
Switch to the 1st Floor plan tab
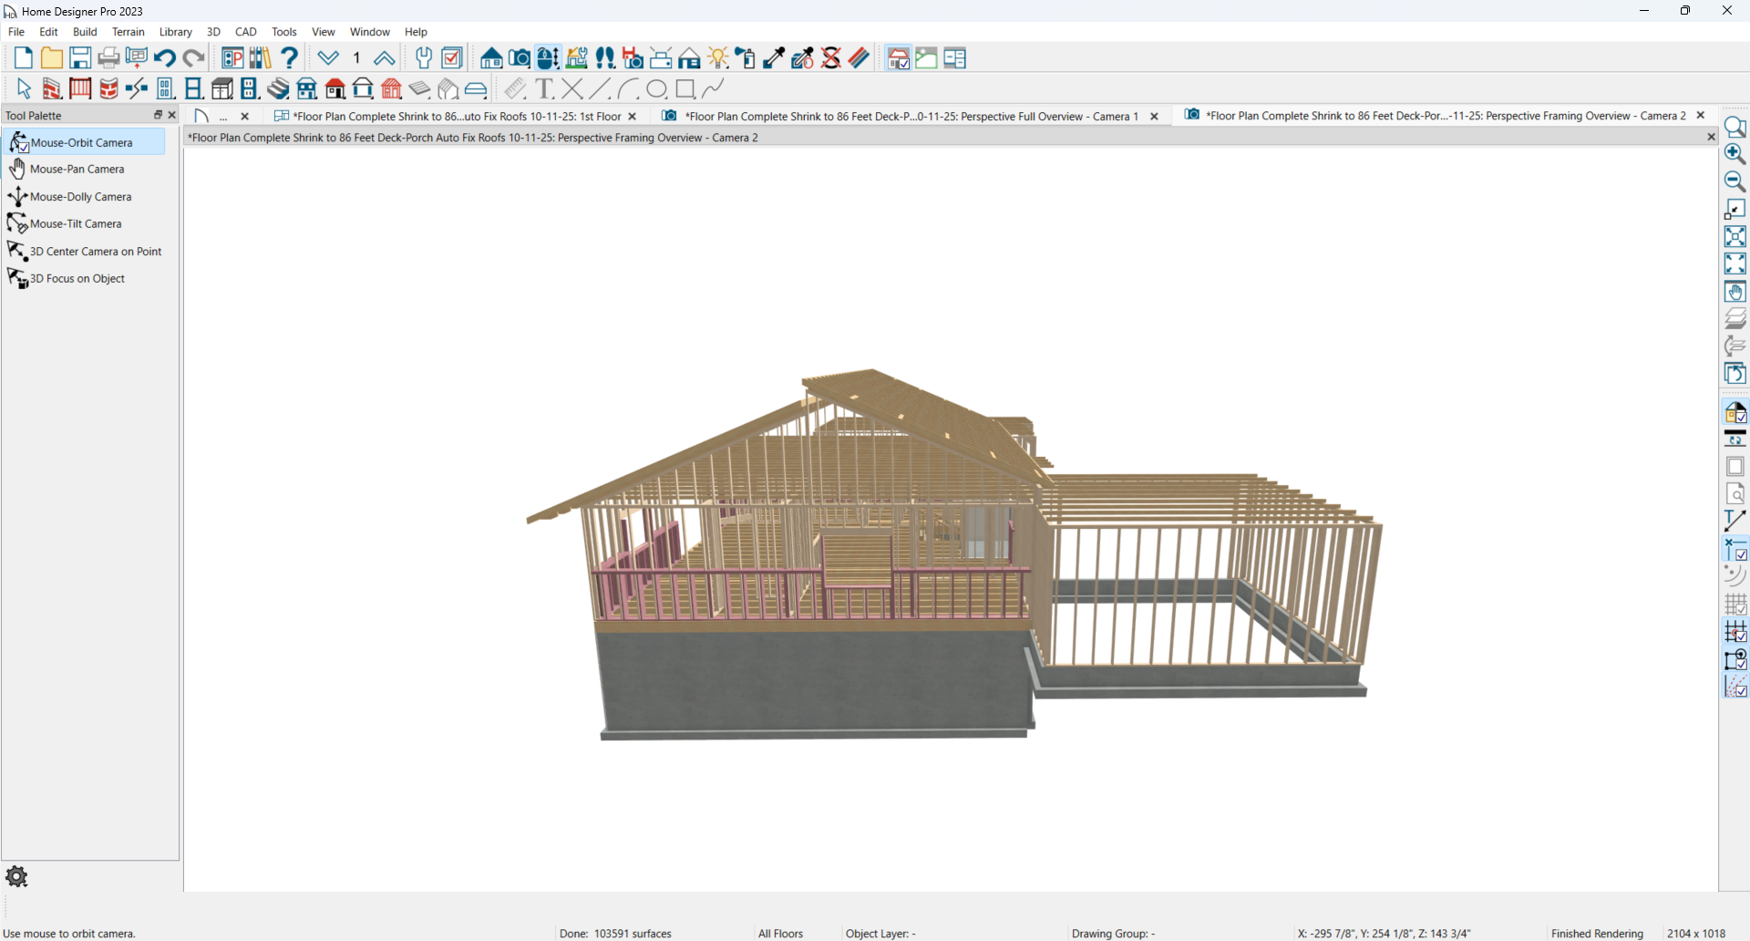(x=456, y=117)
